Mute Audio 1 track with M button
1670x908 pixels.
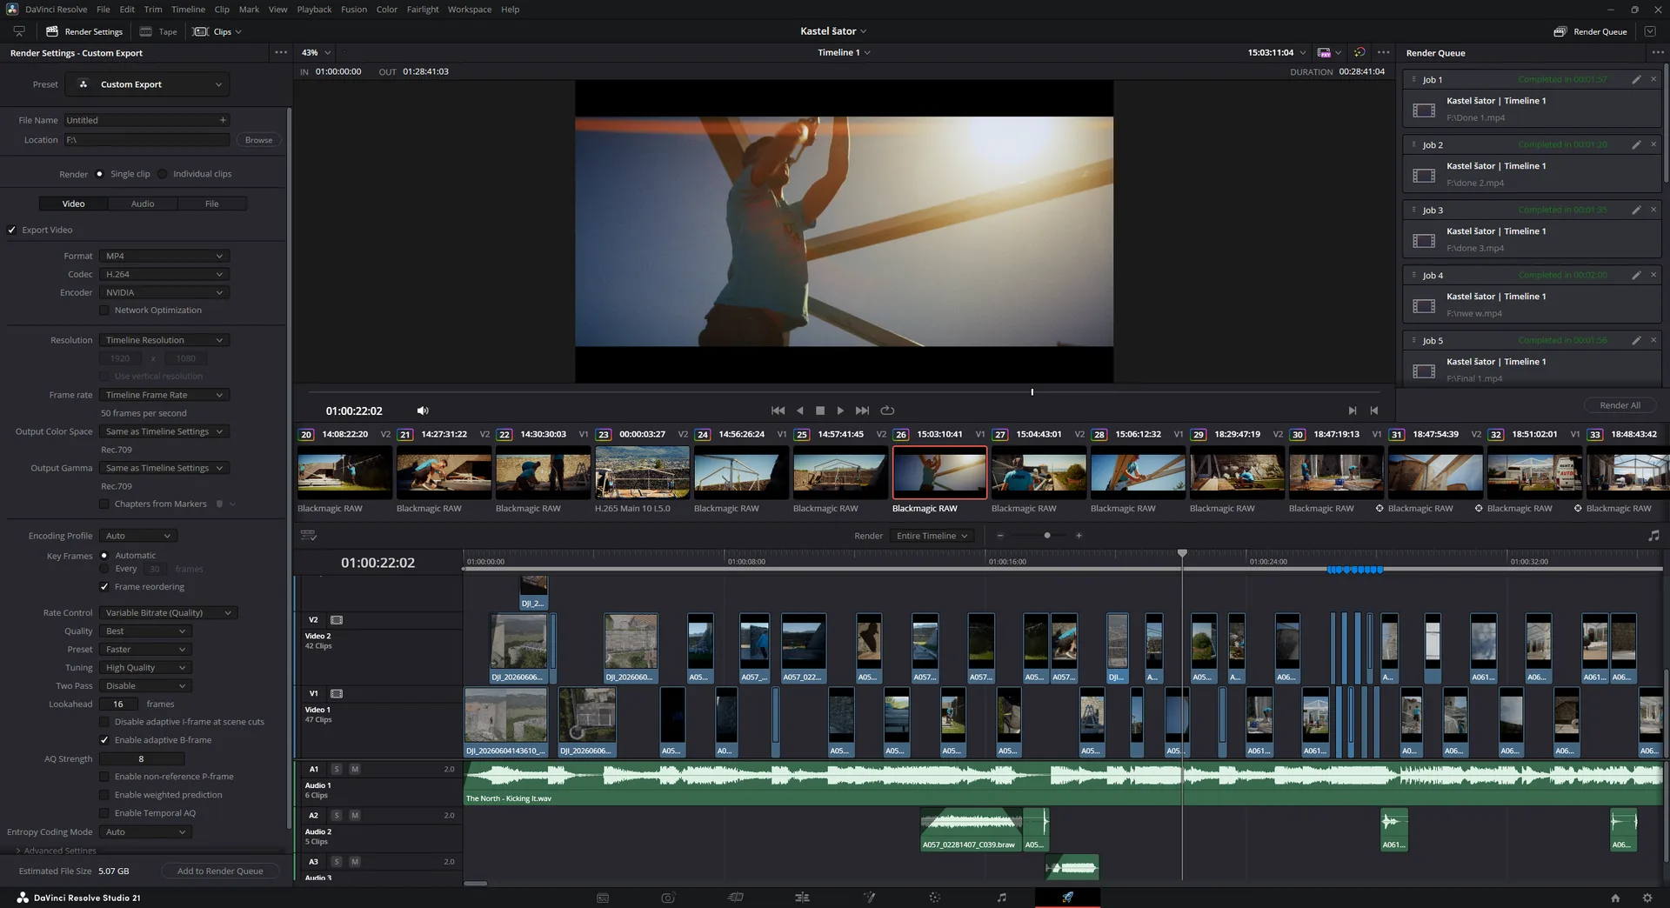[355, 769]
